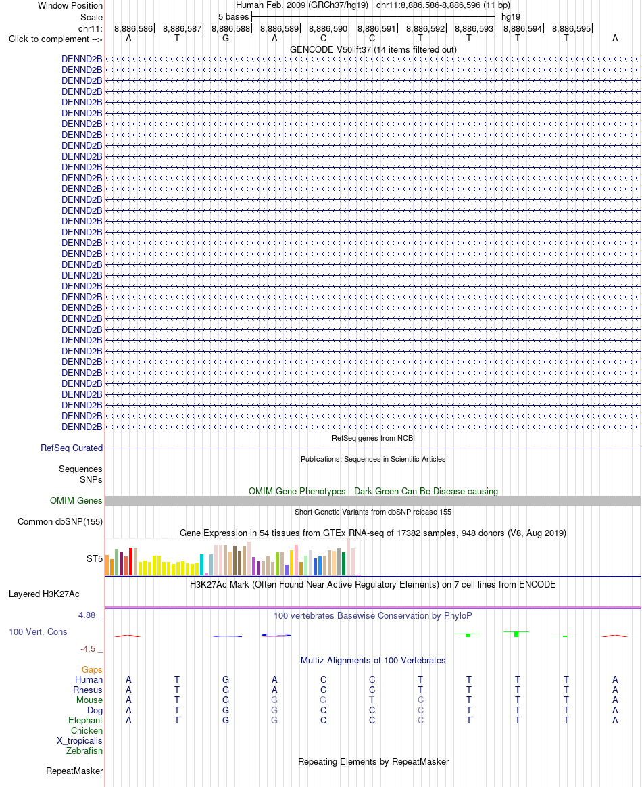The image size is (642, 787).
Task: Select the '5 bases' scale bar label
Action: [233, 16]
